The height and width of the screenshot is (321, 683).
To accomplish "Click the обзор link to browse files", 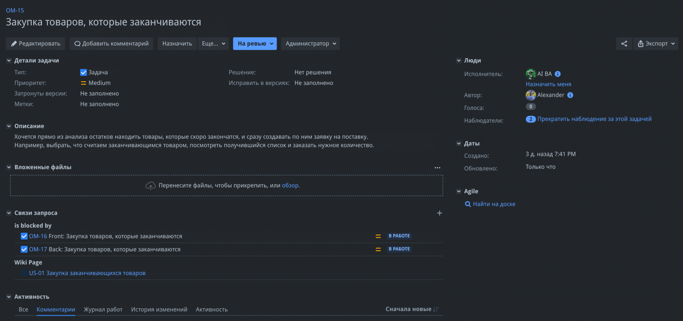I will 290,185.
